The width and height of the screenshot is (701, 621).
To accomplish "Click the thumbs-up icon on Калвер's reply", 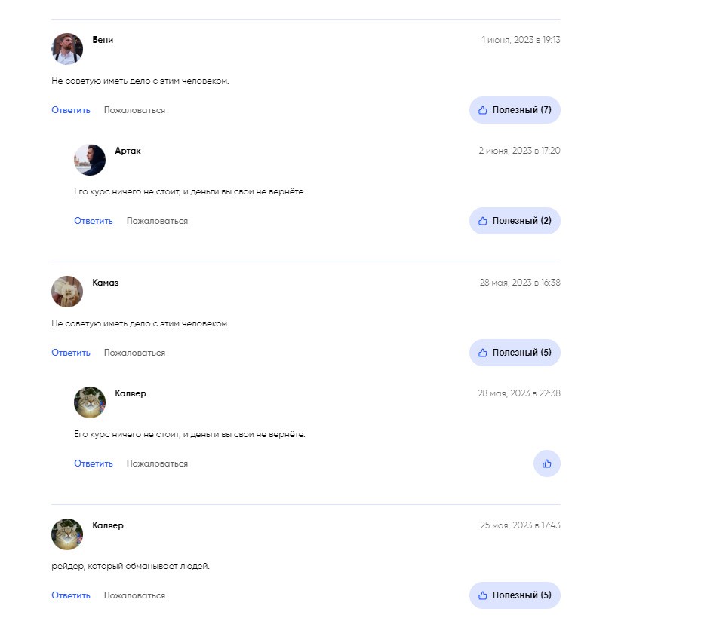I will [546, 463].
